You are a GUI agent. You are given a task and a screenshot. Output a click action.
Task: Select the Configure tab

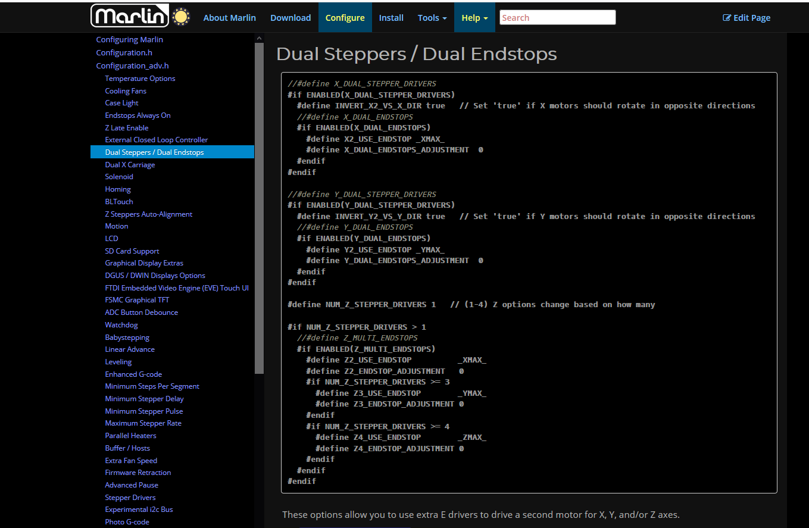pyautogui.click(x=345, y=18)
